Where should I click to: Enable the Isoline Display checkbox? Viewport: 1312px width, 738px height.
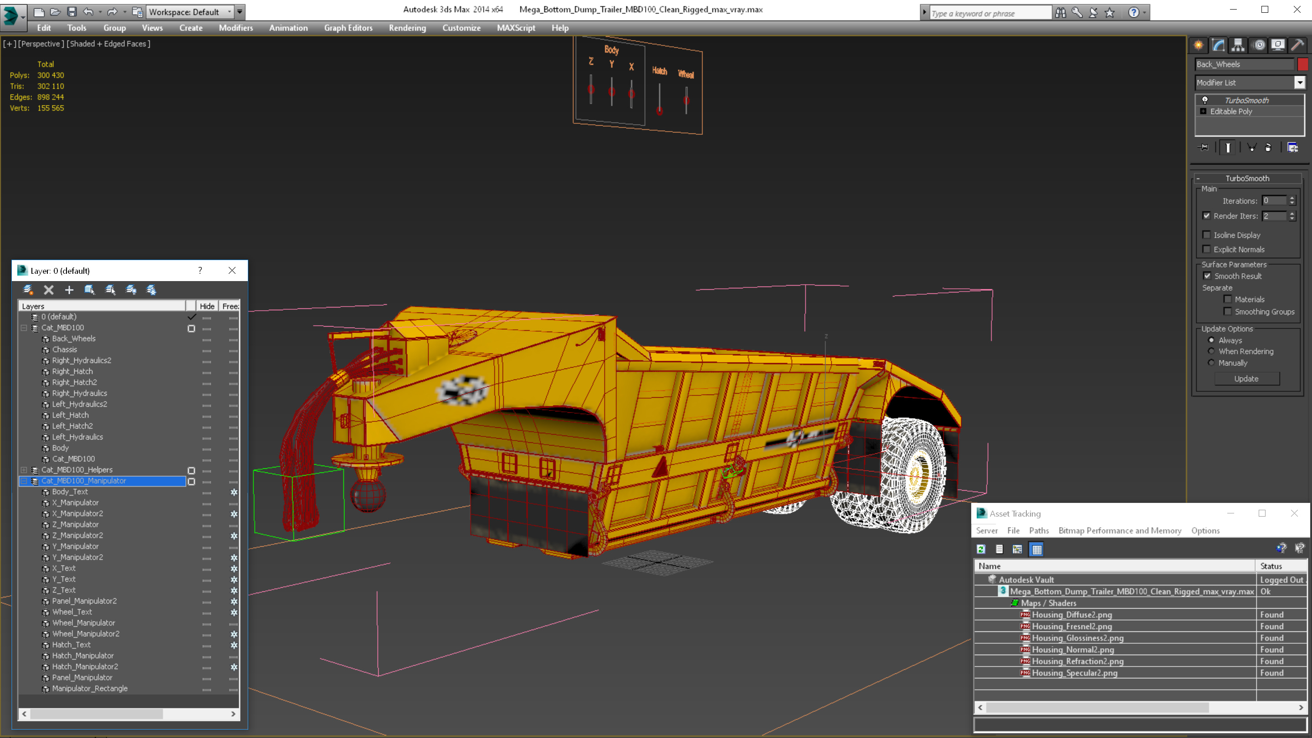1207,235
